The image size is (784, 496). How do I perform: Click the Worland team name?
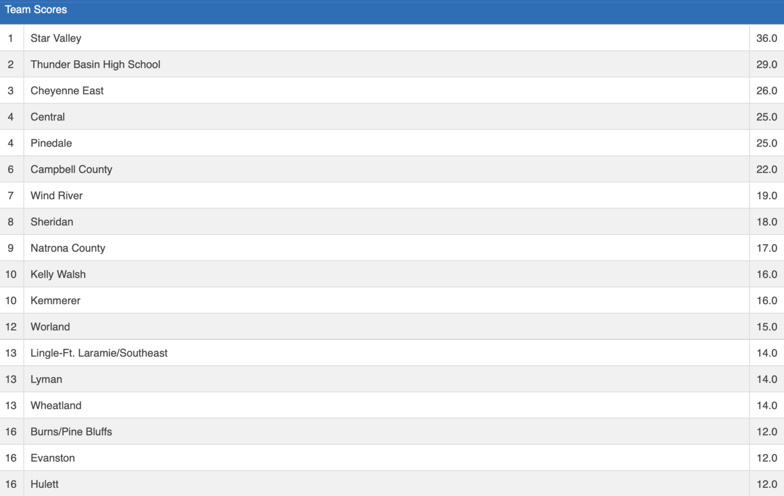coord(50,327)
